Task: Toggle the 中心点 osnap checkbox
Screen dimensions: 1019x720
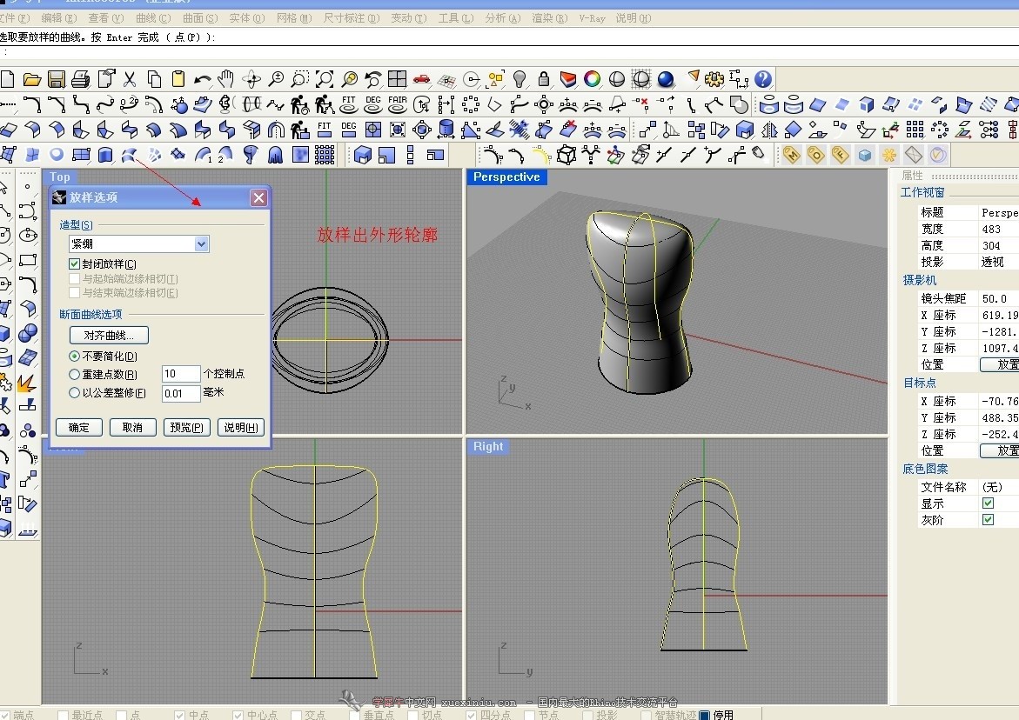Action: point(238,715)
